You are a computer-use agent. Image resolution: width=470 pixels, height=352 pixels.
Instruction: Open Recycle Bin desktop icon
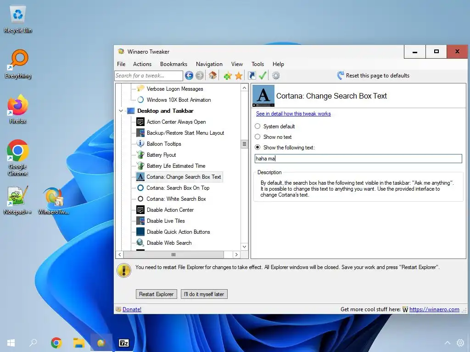point(18,19)
